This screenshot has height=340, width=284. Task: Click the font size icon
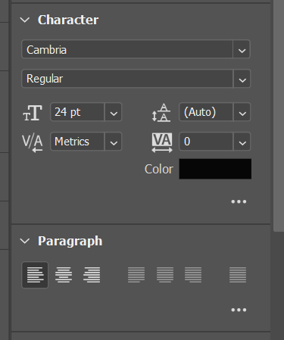tap(33, 113)
